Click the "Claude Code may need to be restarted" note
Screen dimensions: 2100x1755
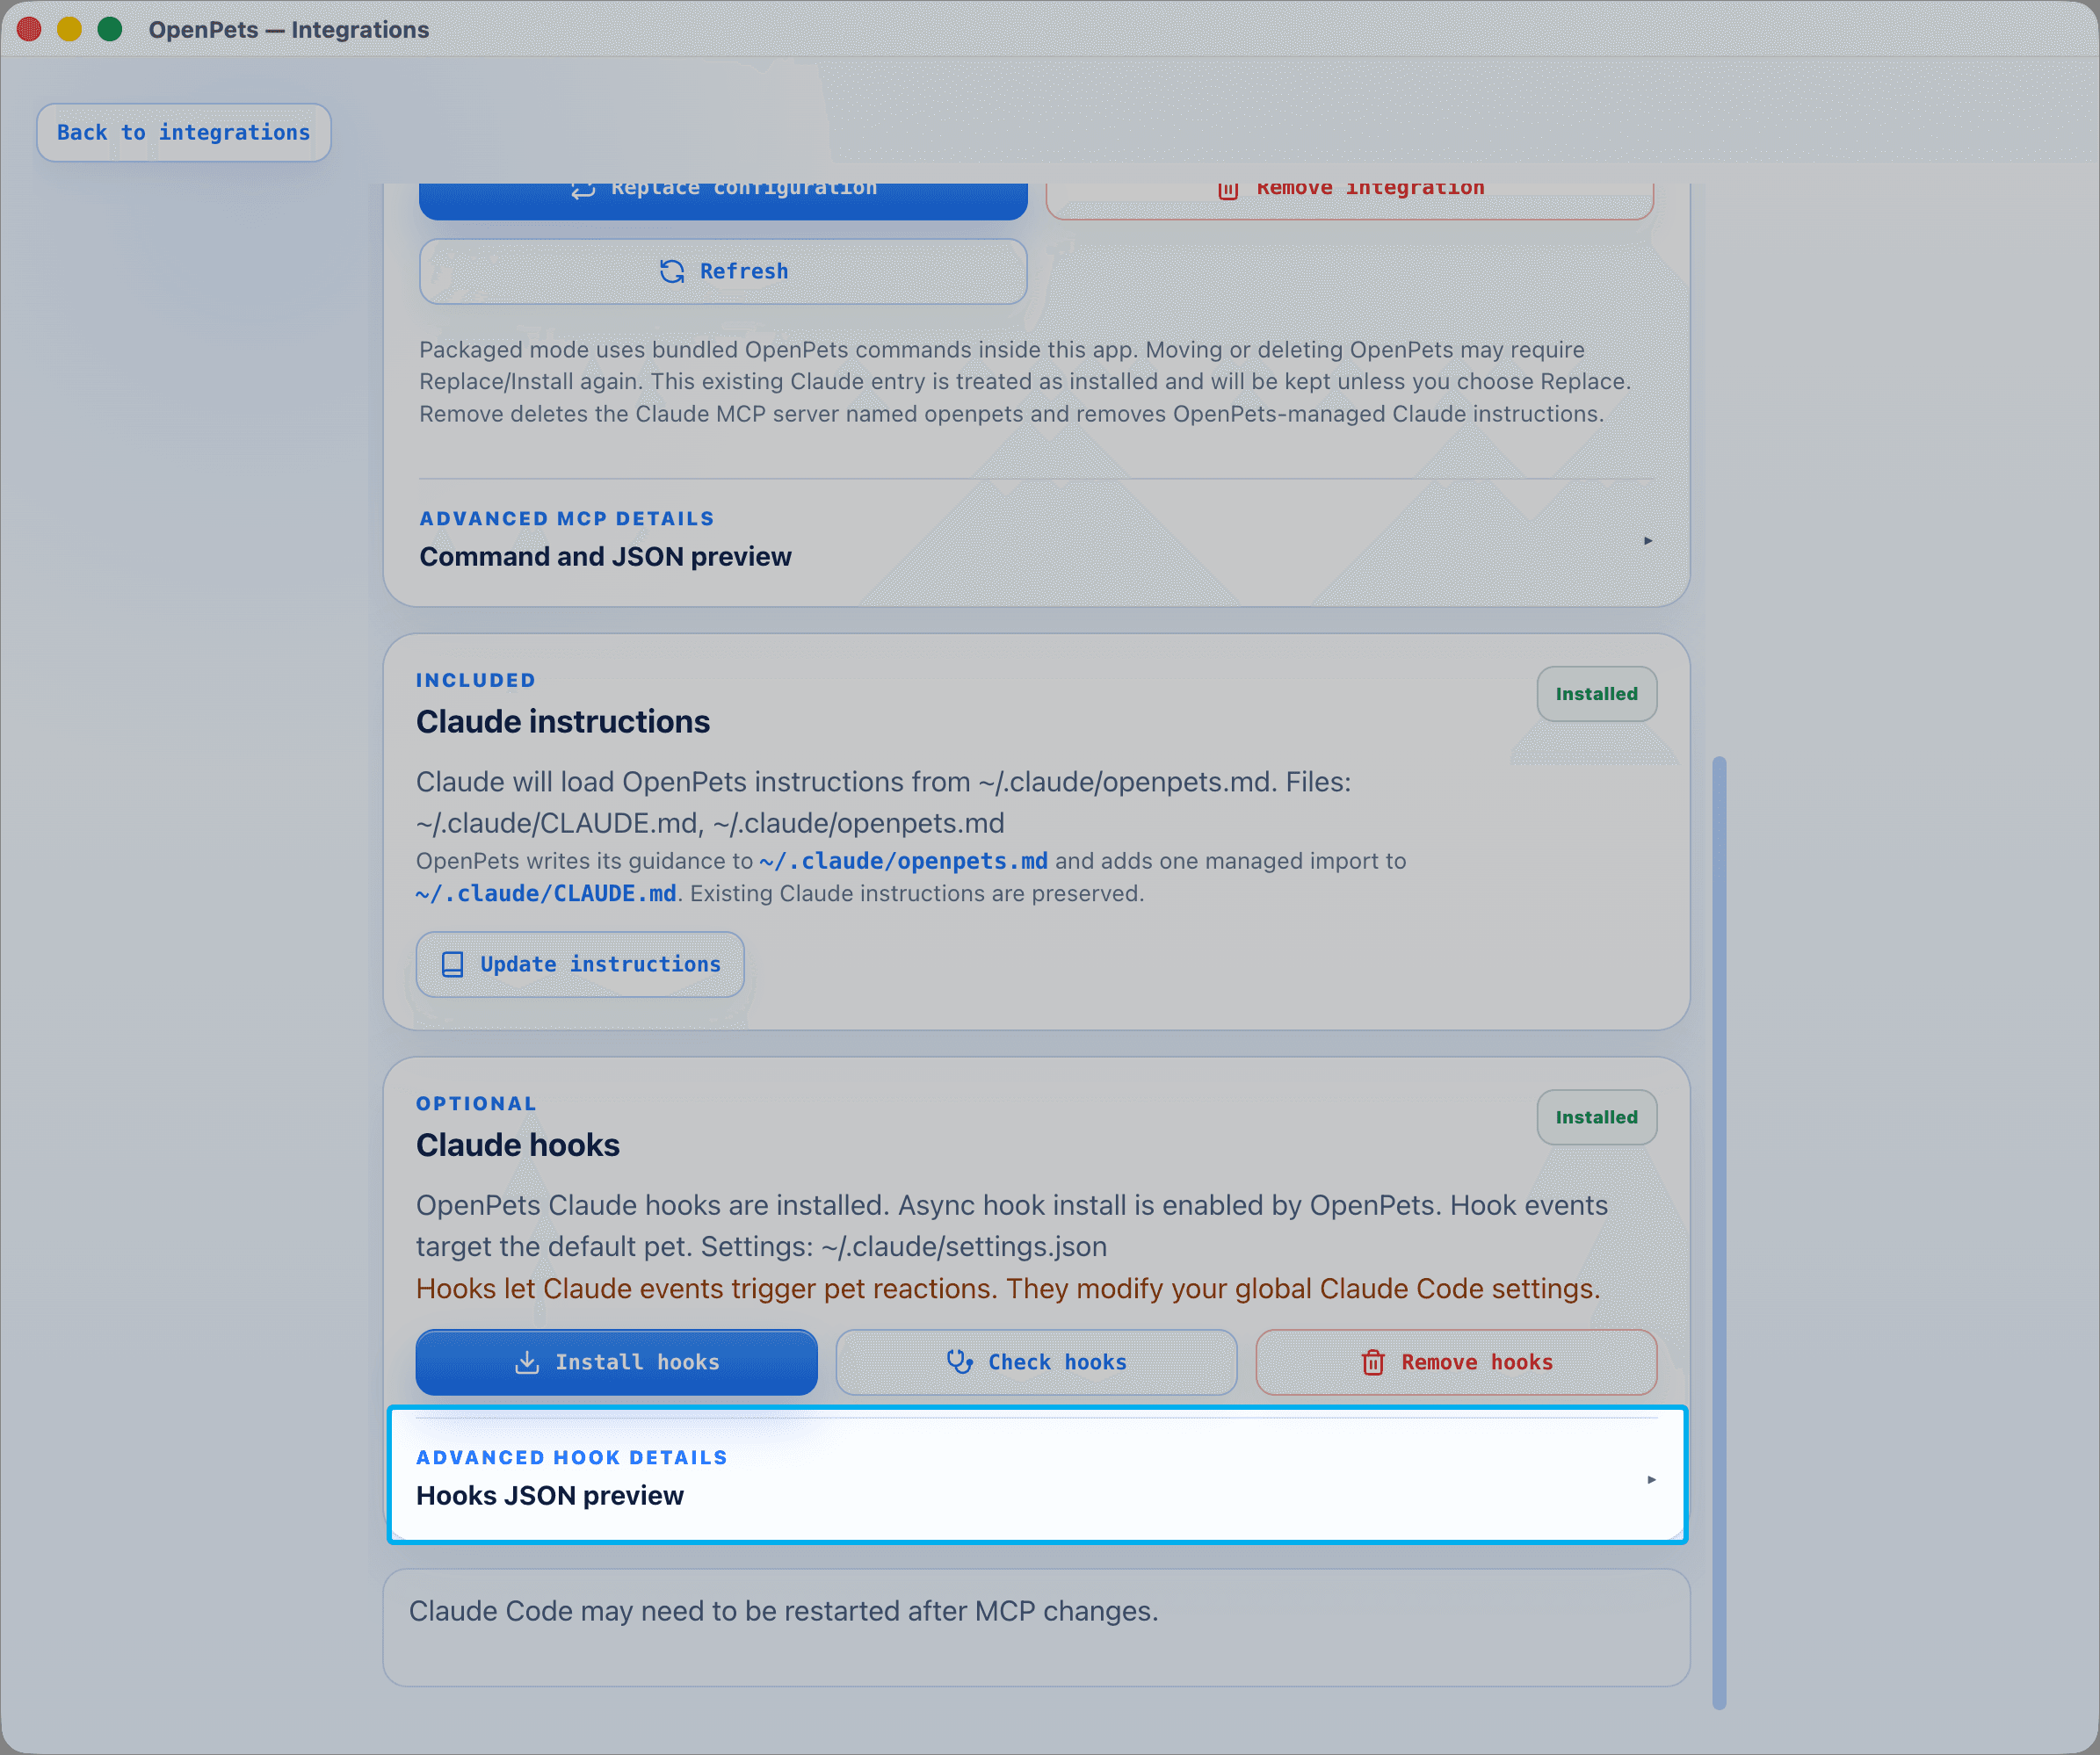click(784, 1611)
